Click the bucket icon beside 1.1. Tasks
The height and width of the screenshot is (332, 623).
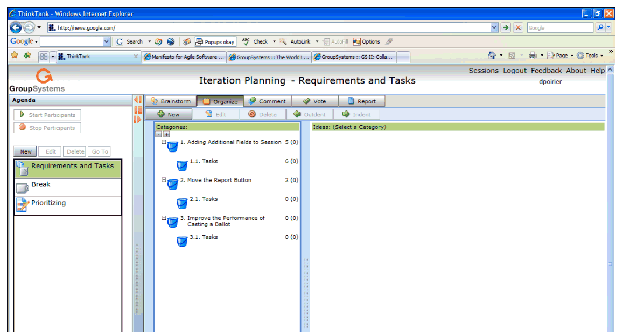click(x=183, y=165)
